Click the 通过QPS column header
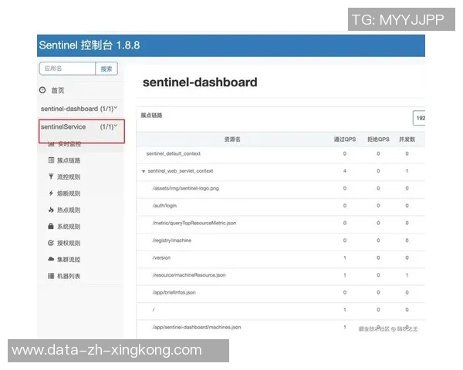Screen dimensions: 463x370 pyautogui.click(x=345, y=140)
